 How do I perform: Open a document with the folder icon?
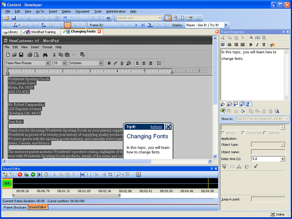tap(7, 18)
